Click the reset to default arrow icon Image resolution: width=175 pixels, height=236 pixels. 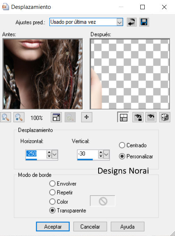tap(131, 22)
